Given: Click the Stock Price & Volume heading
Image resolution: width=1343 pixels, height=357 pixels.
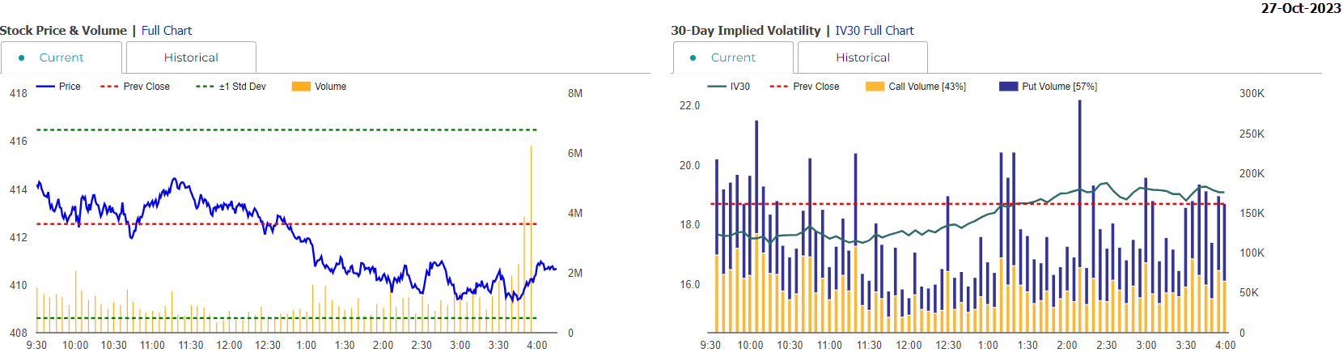Looking at the screenshot, I should point(64,31).
